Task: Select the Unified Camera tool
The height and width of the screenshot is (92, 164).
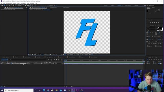Action: [14, 5]
